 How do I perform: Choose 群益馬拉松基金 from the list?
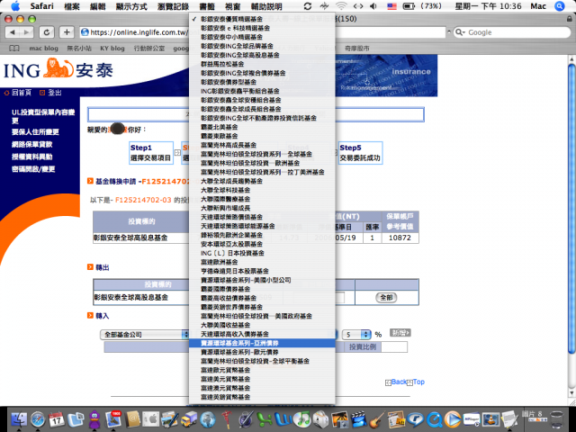262,64
